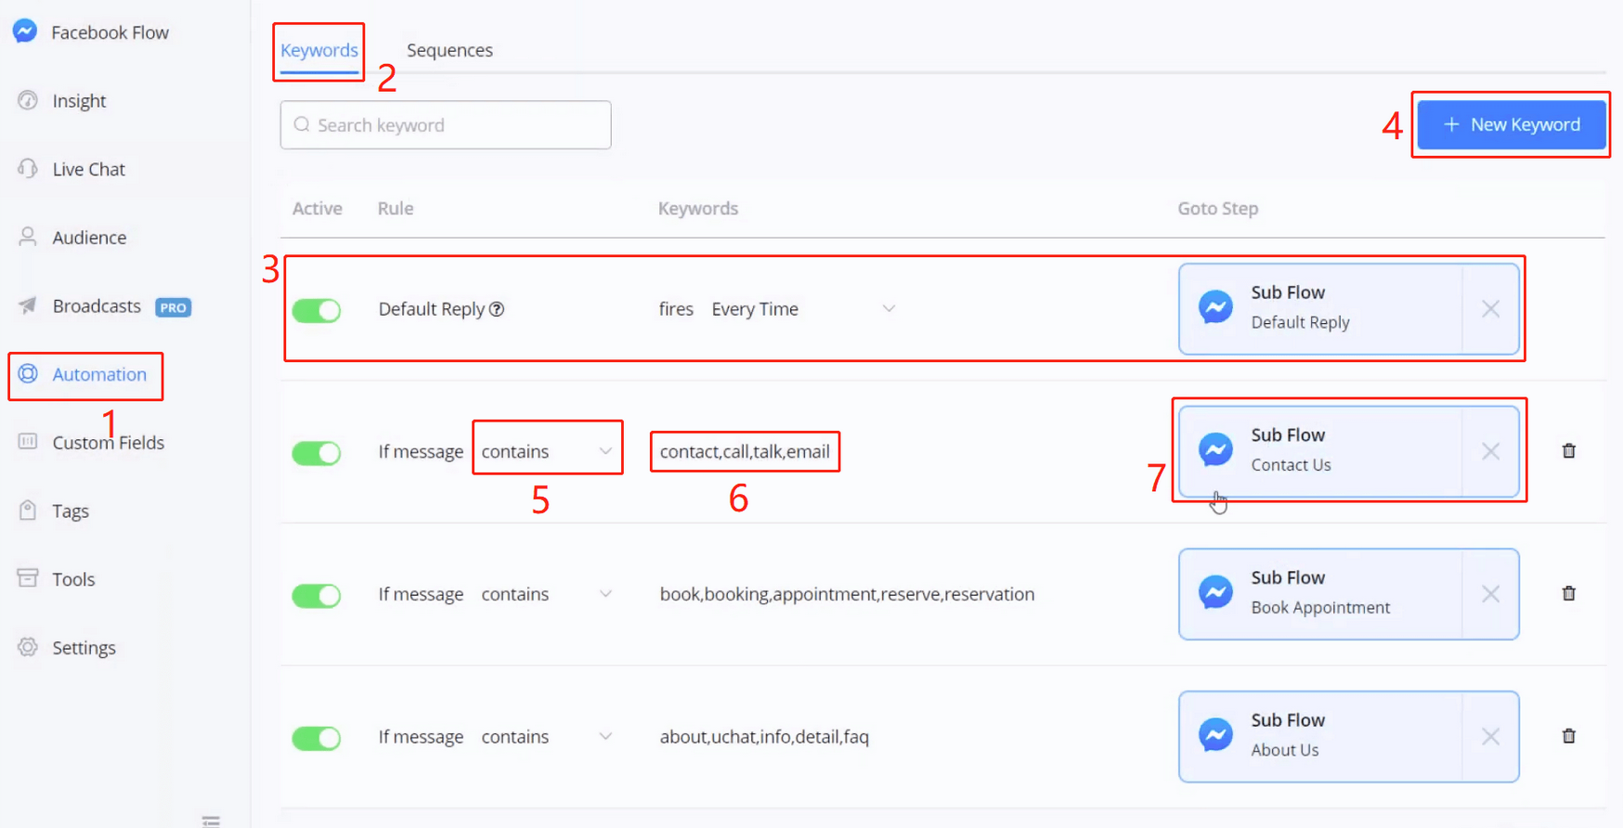Click the Active column header
Viewport: 1623px width, 828px height.
click(x=318, y=209)
